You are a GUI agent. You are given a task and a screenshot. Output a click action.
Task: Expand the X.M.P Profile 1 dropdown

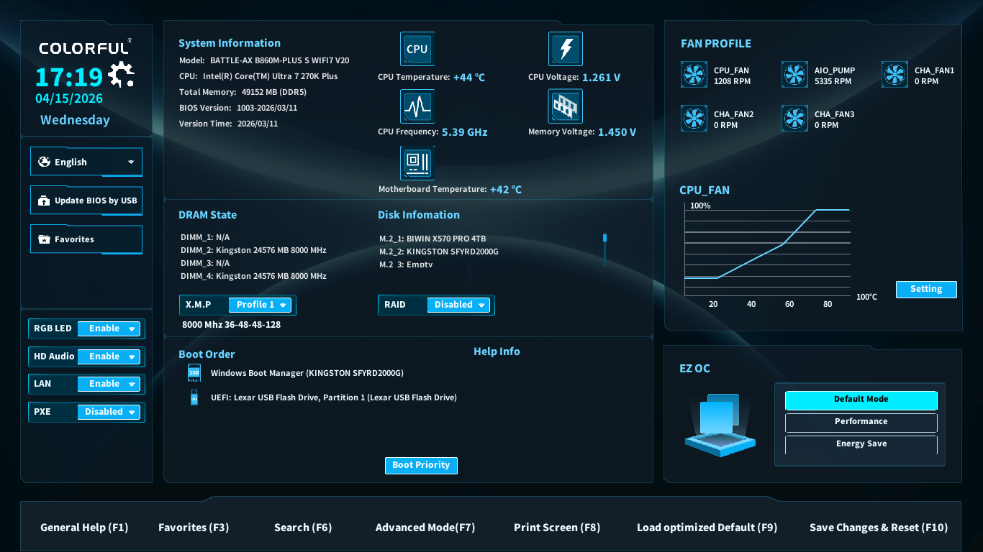tap(260, 305)
